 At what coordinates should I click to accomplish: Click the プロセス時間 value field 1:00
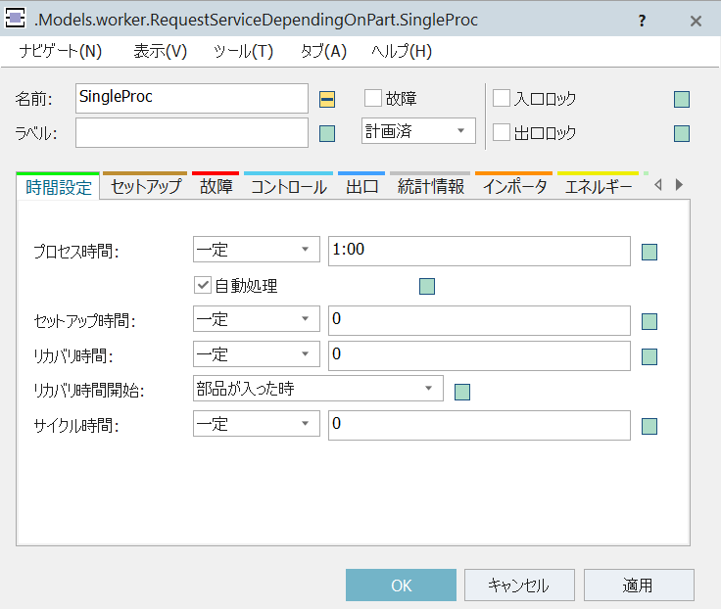click(479, 251)
